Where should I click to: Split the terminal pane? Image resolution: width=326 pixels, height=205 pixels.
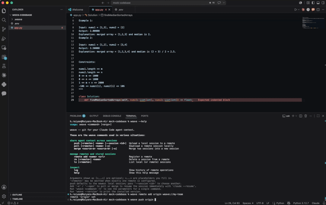click(x=301, y=116)
